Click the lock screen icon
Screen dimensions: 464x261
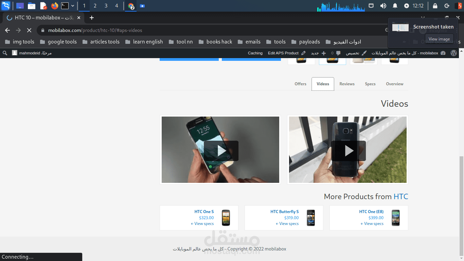(435, 6)
